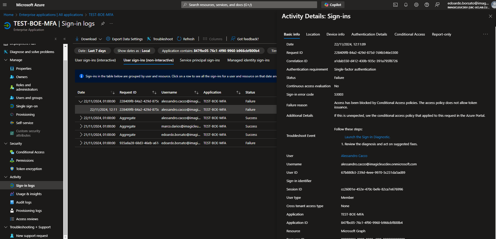Open the portal hamburger menu

tap(5, 5)
